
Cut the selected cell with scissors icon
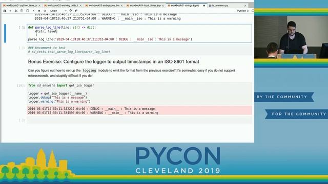16,11
